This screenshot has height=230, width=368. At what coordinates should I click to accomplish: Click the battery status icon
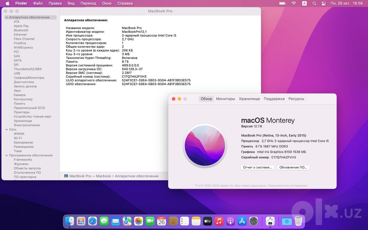(x=282, y=3)
